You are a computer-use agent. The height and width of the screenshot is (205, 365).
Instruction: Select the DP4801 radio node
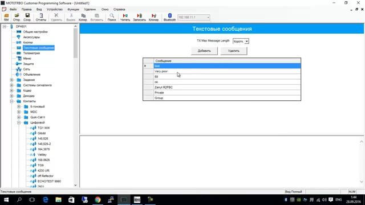pos(21,27)
